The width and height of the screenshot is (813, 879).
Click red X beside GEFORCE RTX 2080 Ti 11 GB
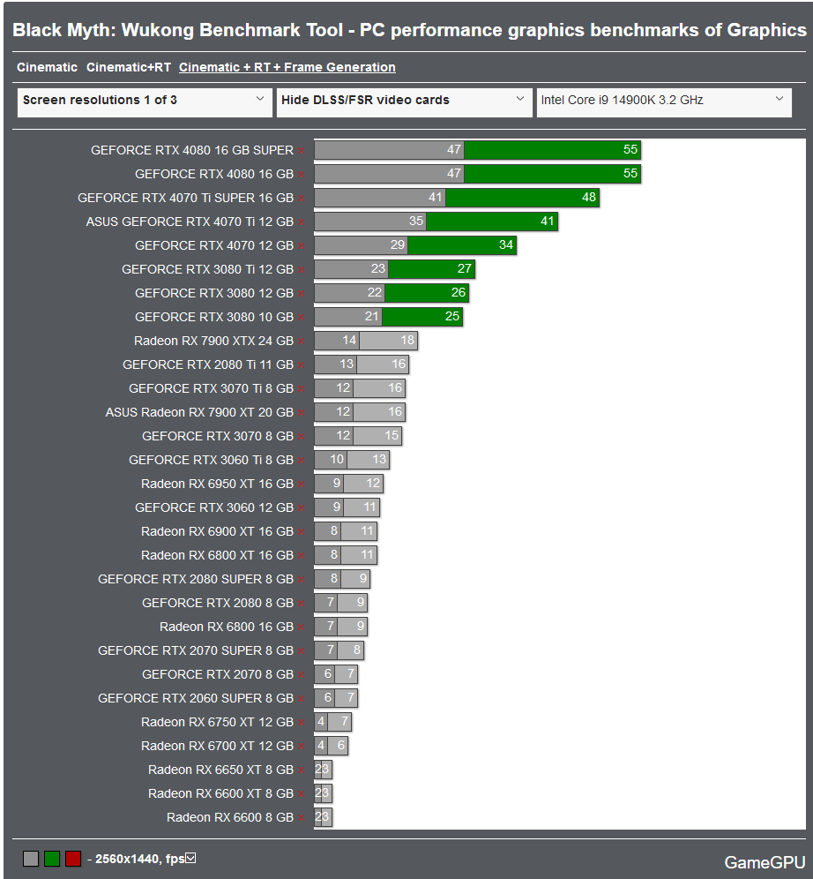[x=302, y=365]
